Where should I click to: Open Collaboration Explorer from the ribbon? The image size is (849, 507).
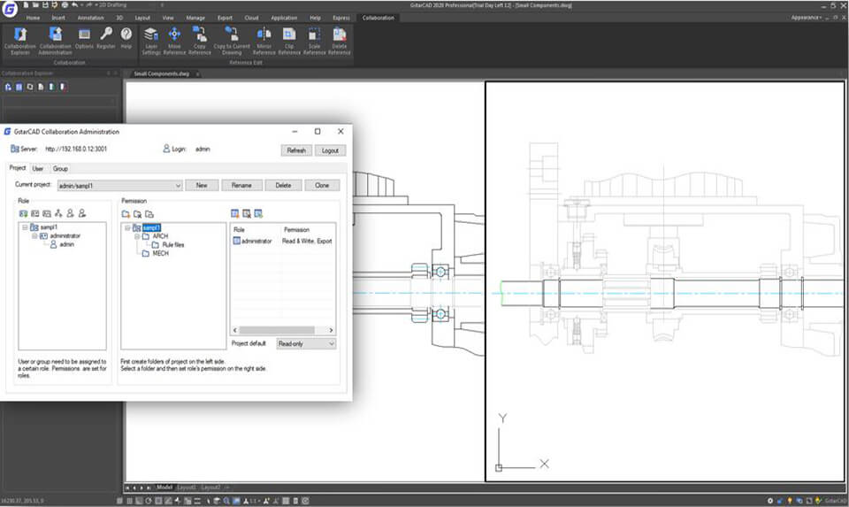(20, 41)
